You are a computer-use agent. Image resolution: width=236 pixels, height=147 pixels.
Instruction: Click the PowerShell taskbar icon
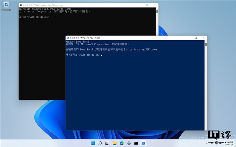(x=143, y=143)
